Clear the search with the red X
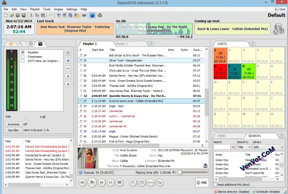288x194 pixels. [233, 147]
